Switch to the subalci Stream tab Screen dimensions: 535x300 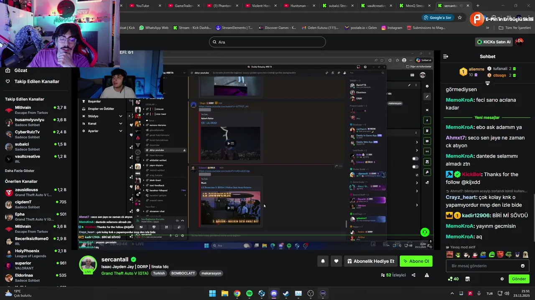338,6
